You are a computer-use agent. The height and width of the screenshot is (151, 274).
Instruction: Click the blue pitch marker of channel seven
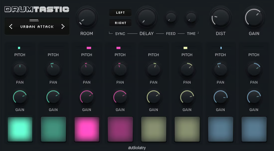[221, 48]
